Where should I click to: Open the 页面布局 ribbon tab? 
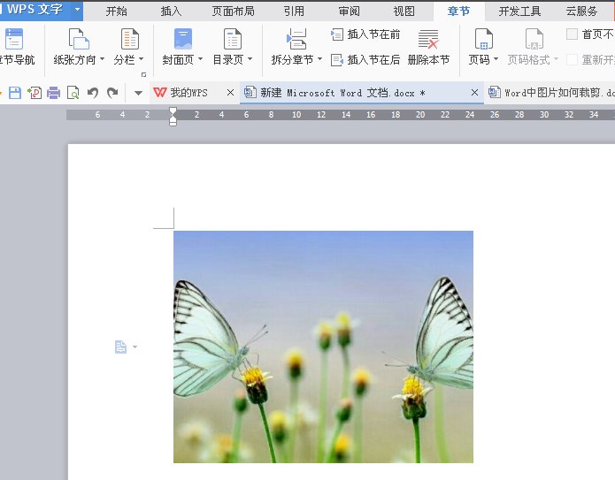coord(233,11)
